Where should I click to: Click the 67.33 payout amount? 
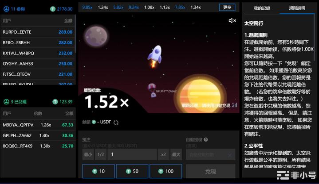click(67, 125)
